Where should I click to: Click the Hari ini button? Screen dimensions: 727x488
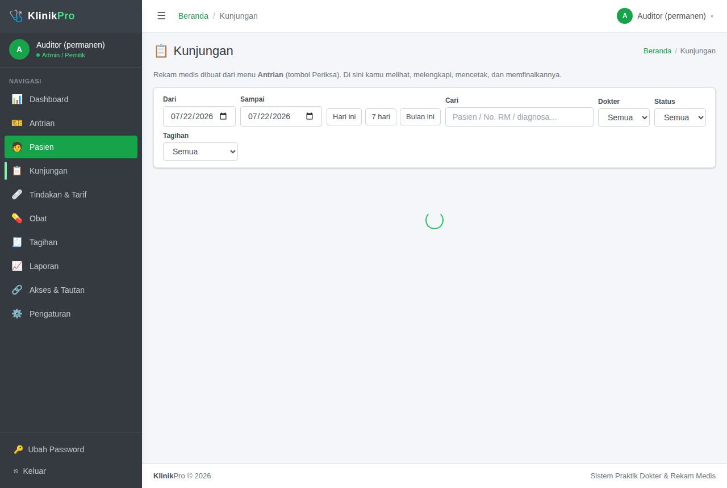point(344,117)
